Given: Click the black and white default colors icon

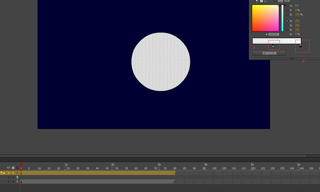Looking at the screenshot, I should (x=257, y=1).
